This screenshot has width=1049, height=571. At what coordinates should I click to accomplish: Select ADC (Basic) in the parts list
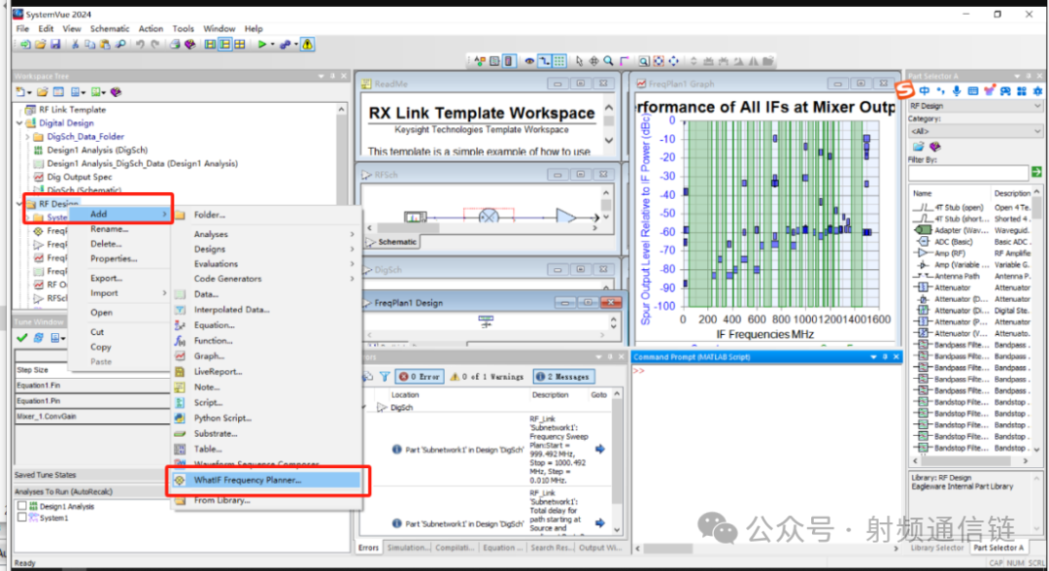click(954, 242)
